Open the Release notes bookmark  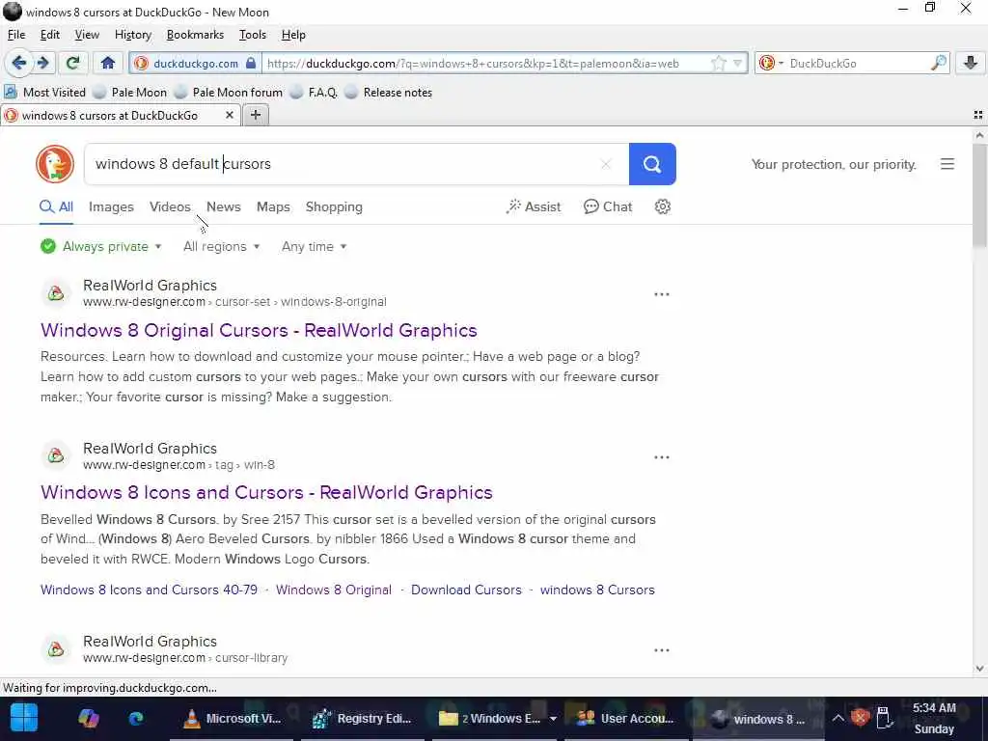tap(389, 92)
